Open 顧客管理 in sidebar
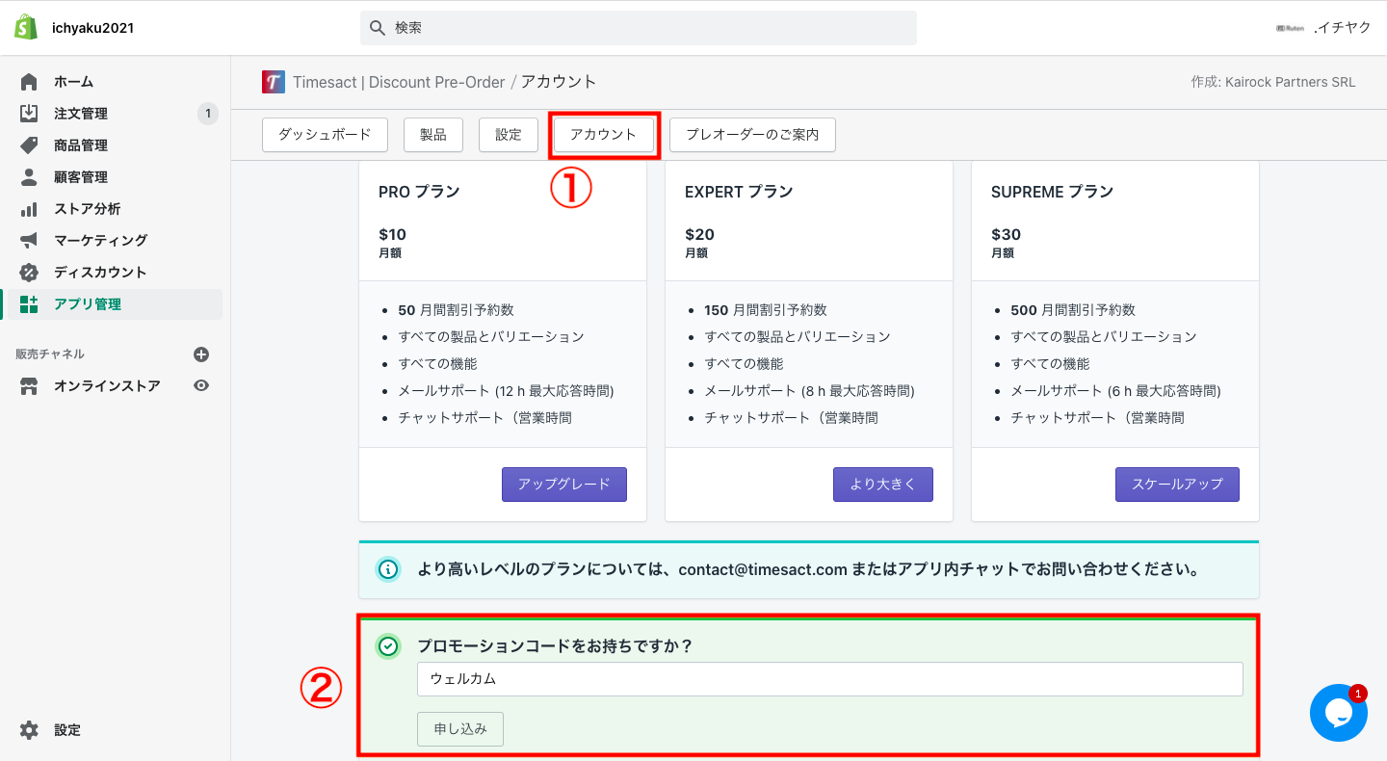This screenshot has width=1387, height=761. click(81, 177)
